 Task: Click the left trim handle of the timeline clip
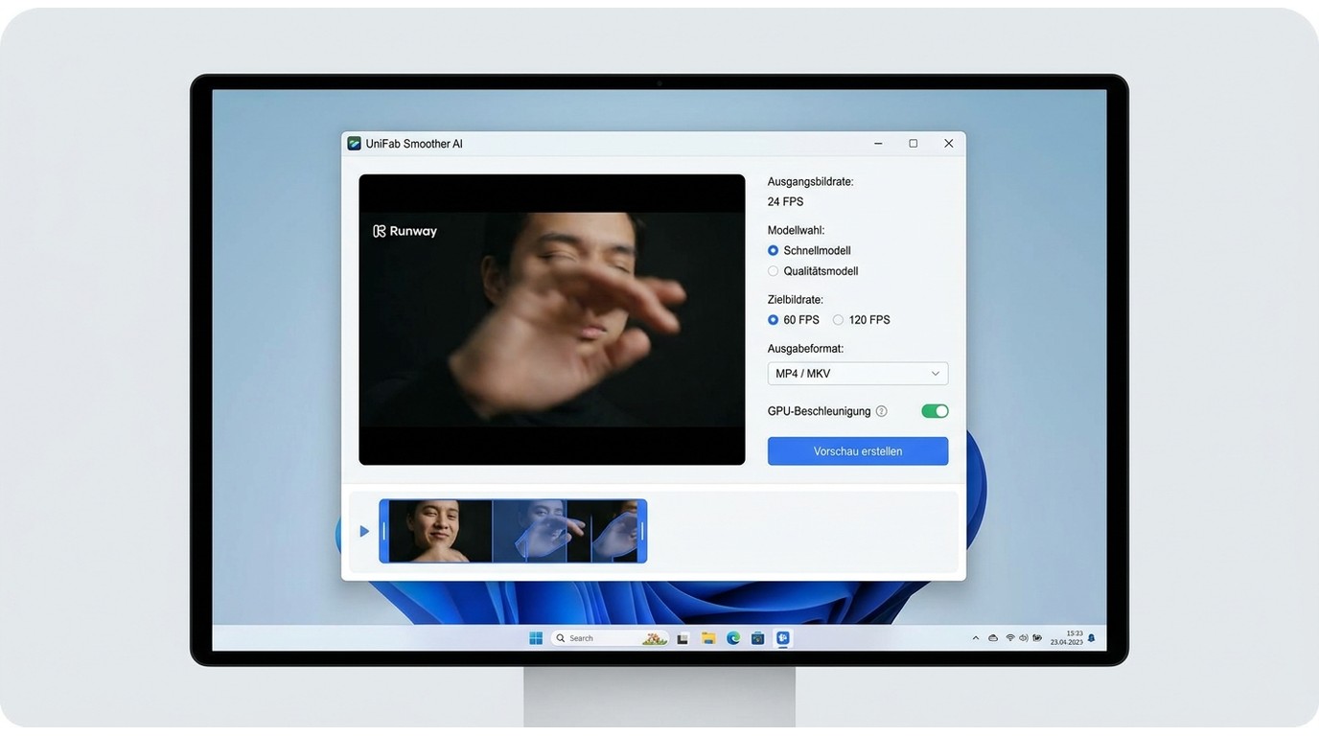tap(384, 531)
